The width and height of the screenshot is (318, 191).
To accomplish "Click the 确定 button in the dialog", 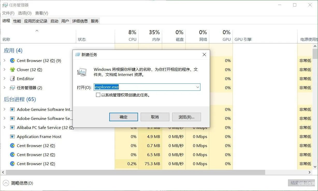I will 123,117.
